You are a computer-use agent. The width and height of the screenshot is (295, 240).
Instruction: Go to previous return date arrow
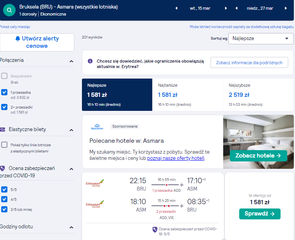click(236, 8)
